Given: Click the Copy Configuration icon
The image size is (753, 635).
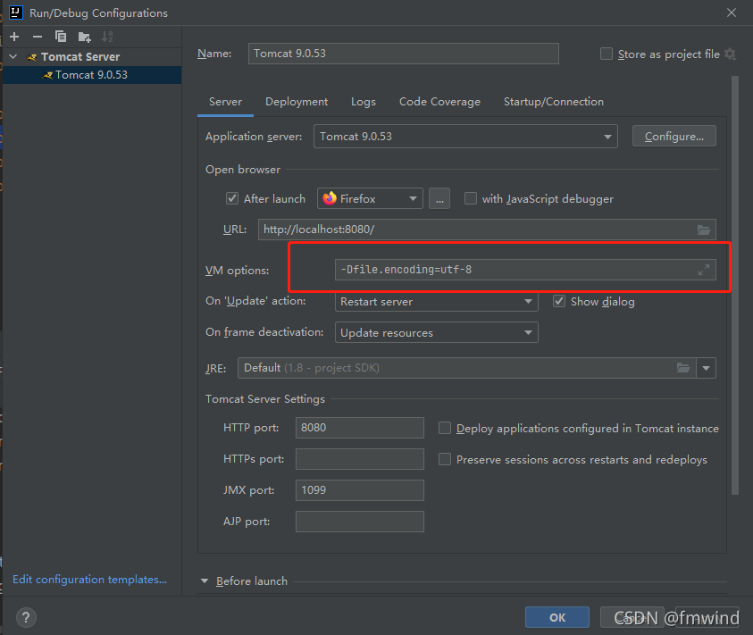Looking at the screenshot, I should [61, 37].
